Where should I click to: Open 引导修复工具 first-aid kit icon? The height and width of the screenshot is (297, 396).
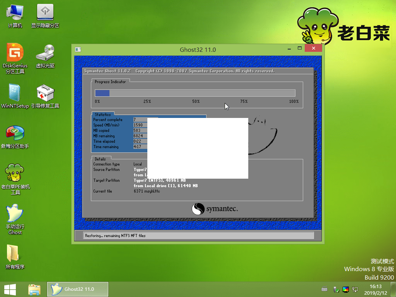pos(45,96)
